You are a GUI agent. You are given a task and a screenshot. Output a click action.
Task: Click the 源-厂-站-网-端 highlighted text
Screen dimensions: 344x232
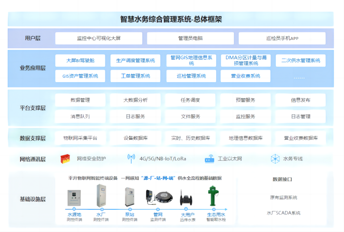click(159, 178)
